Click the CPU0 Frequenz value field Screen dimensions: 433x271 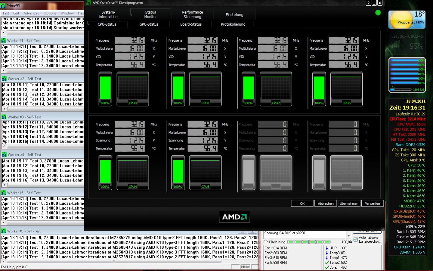tap(130, 40)
